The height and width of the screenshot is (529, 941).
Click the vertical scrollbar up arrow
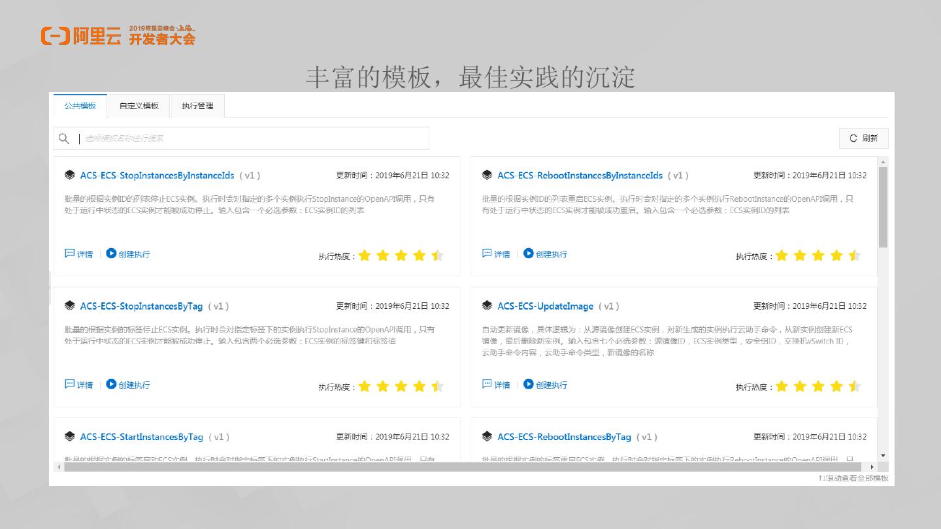[883, 162]
